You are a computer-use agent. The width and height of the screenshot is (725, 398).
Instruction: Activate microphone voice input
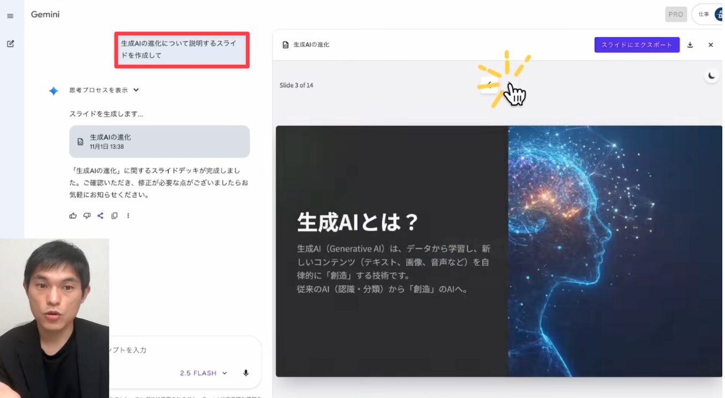point(246,373)
